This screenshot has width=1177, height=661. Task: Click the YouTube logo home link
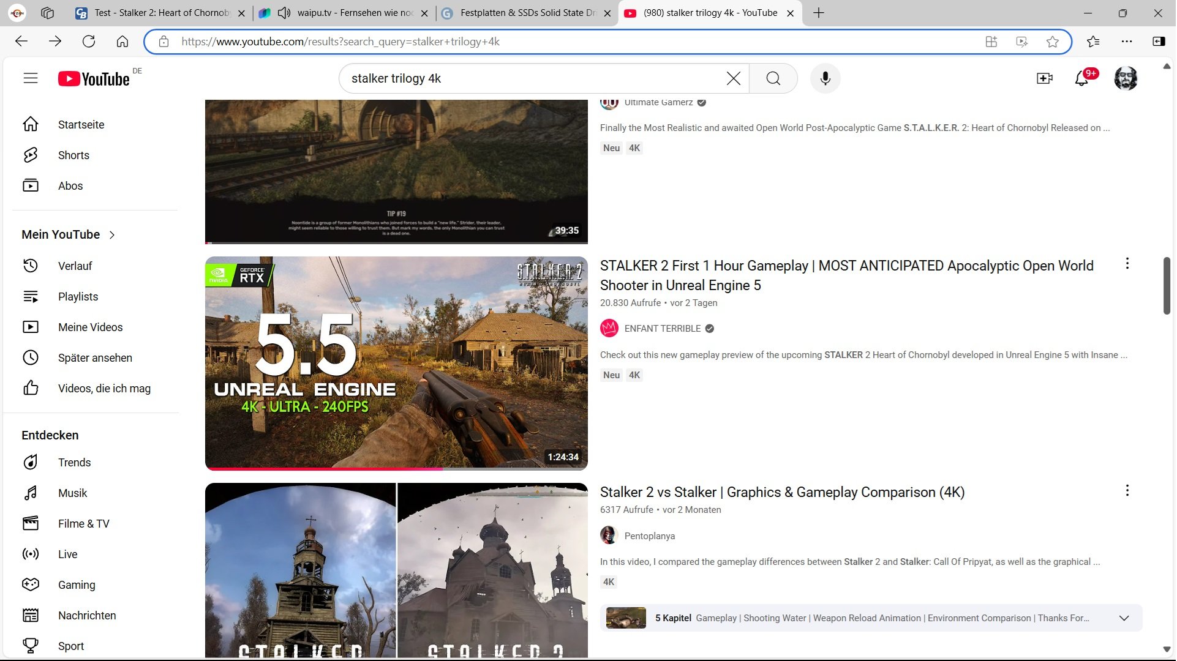[x=94, y=79]
